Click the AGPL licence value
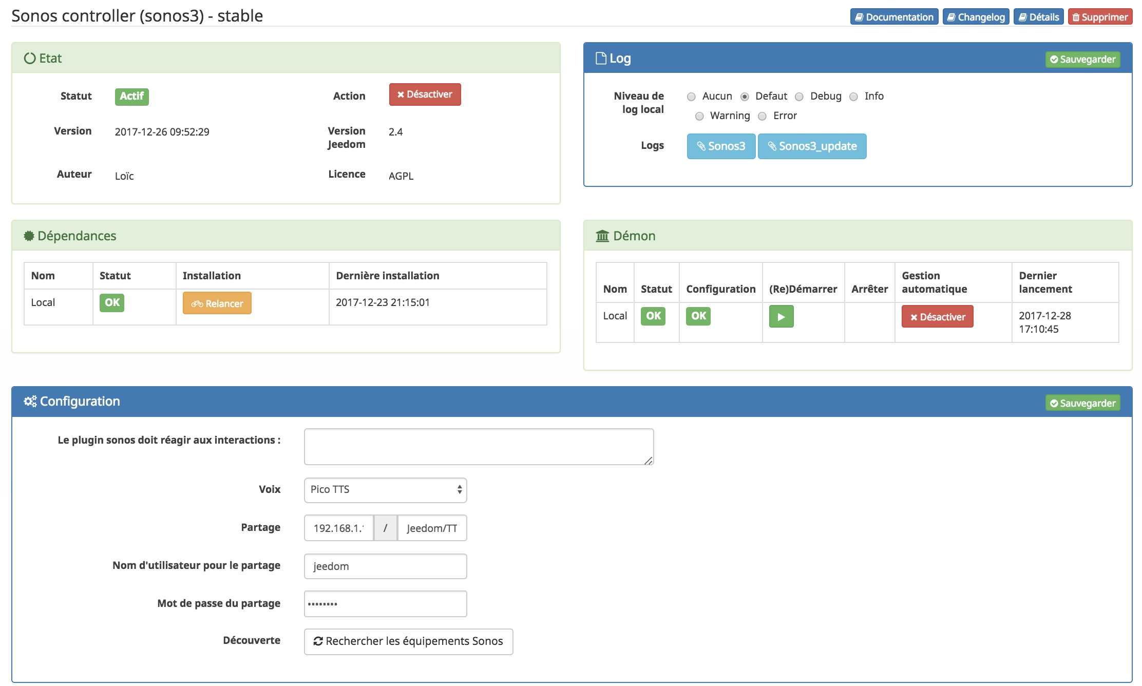 (x=401, y=176)
